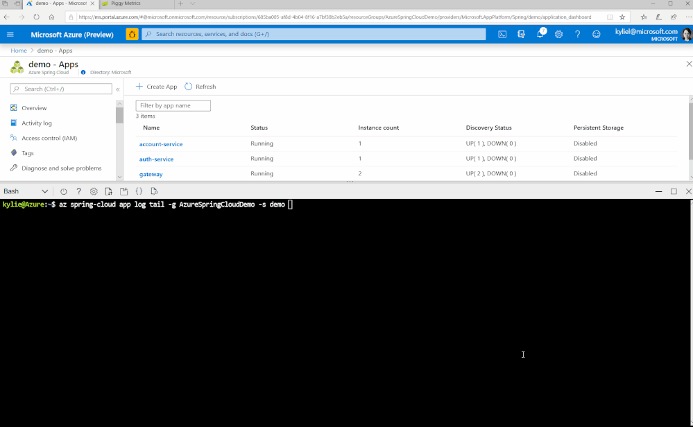Open the Help question mark in Azure header
Screen dimensions: 693x427
coord(578,35)
